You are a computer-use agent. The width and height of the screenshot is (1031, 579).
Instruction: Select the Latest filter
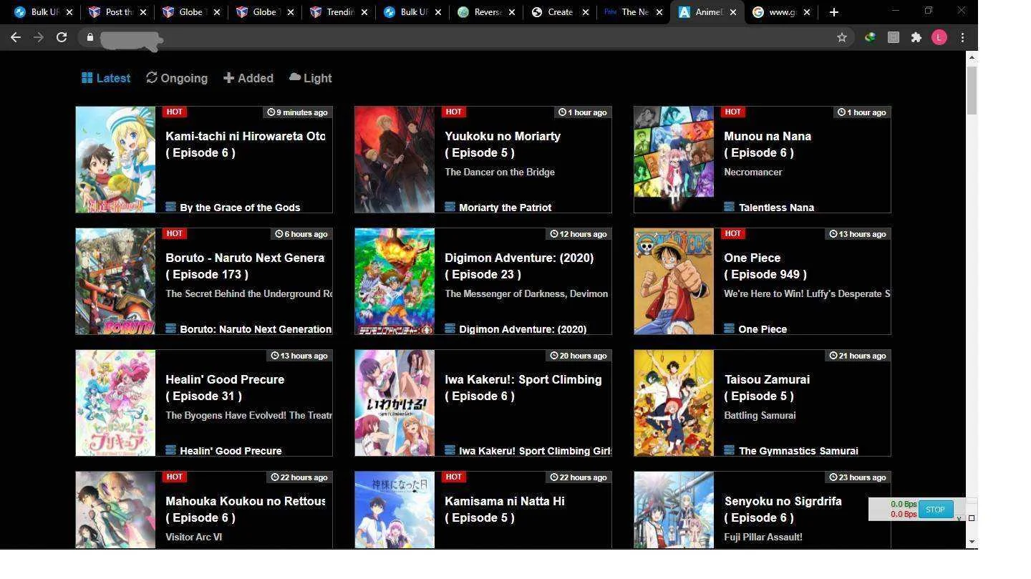(106, 78)
